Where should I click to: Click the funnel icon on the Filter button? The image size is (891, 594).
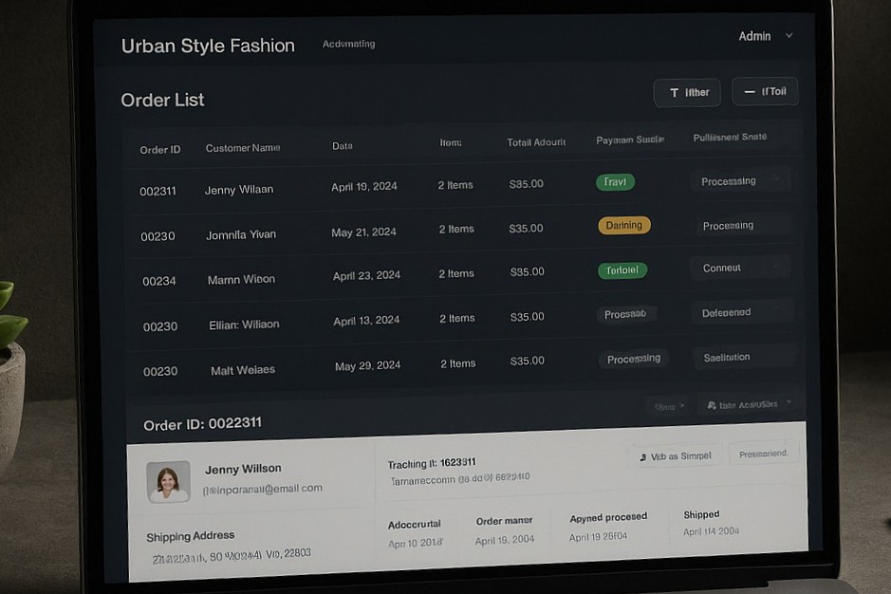675,92
